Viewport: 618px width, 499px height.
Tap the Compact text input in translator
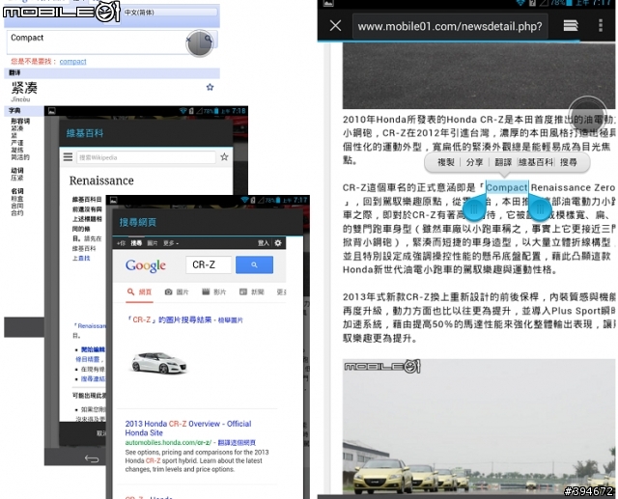(97, 42)
